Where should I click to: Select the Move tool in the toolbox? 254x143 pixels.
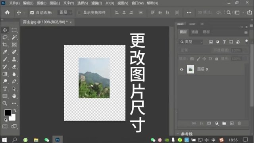pyautogui.click(x=5, y=30)
